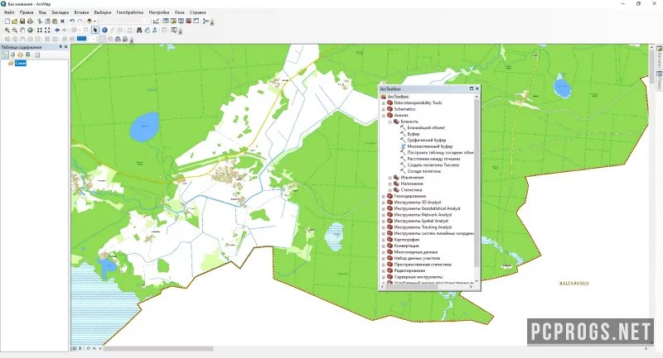This screenshot has height=358, width=663.
Task: Collapse the Близость toolset
Action: pos(390,122)
